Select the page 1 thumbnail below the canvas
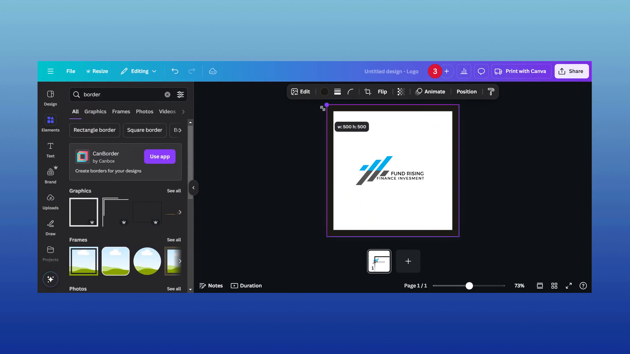The image size is (630, 354). point(379,261)
